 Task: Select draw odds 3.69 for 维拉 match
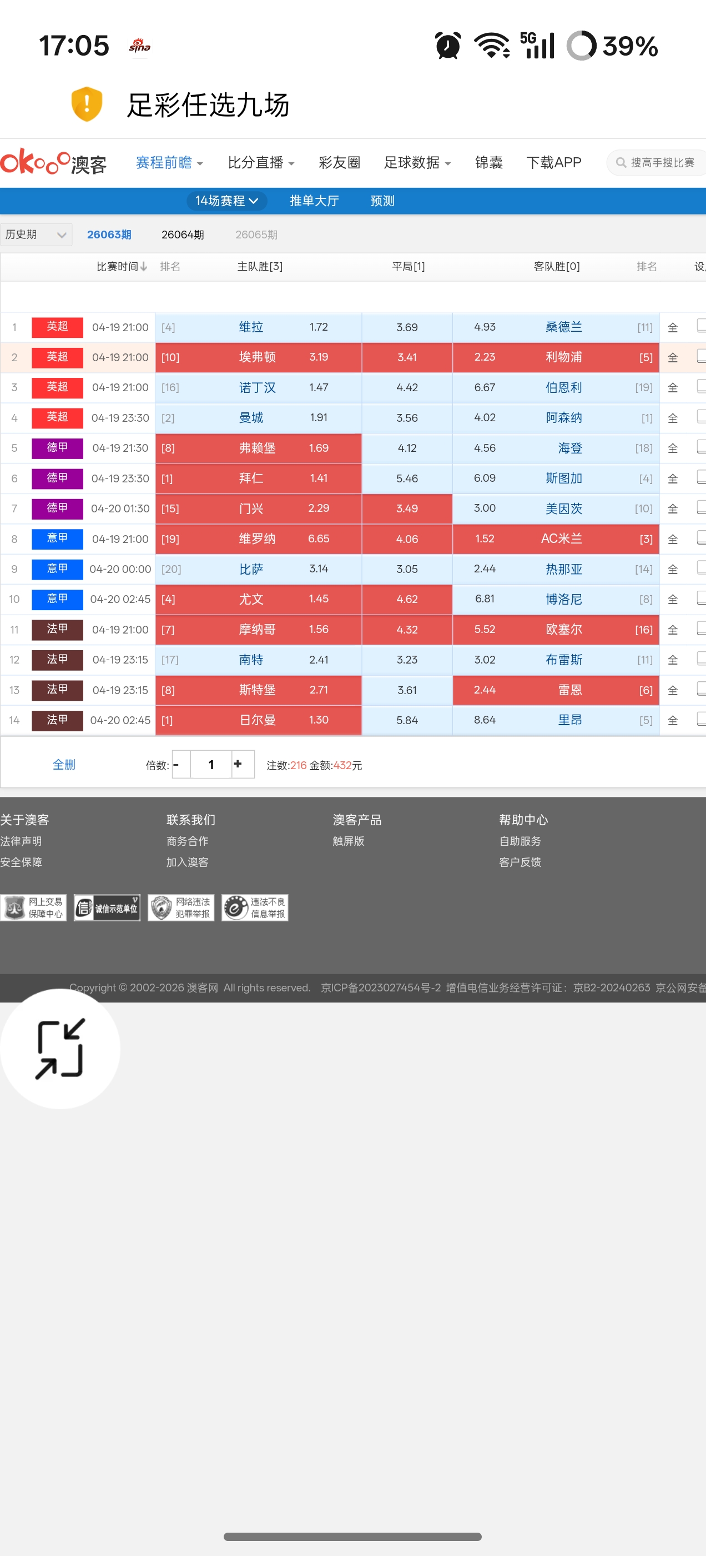[x=407, y=327]
